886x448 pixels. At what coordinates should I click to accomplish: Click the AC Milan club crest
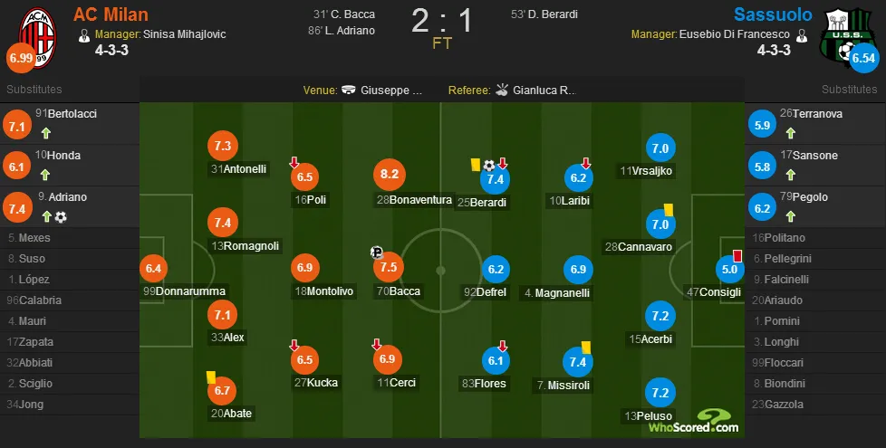tap(37, 37)
